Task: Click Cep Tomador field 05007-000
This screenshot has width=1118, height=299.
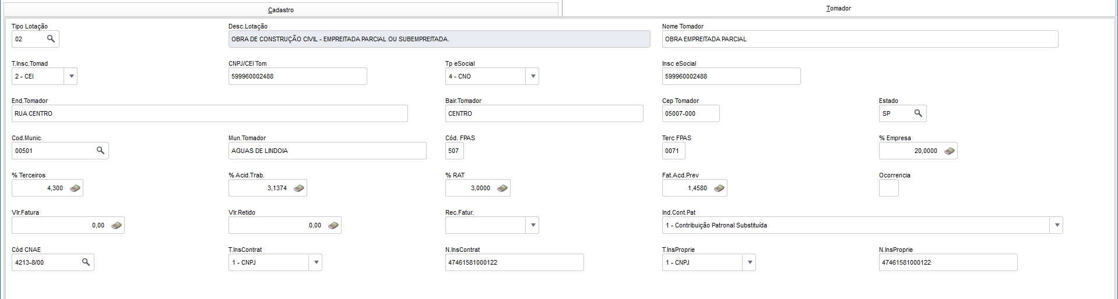Action: (x=691, y=113)
